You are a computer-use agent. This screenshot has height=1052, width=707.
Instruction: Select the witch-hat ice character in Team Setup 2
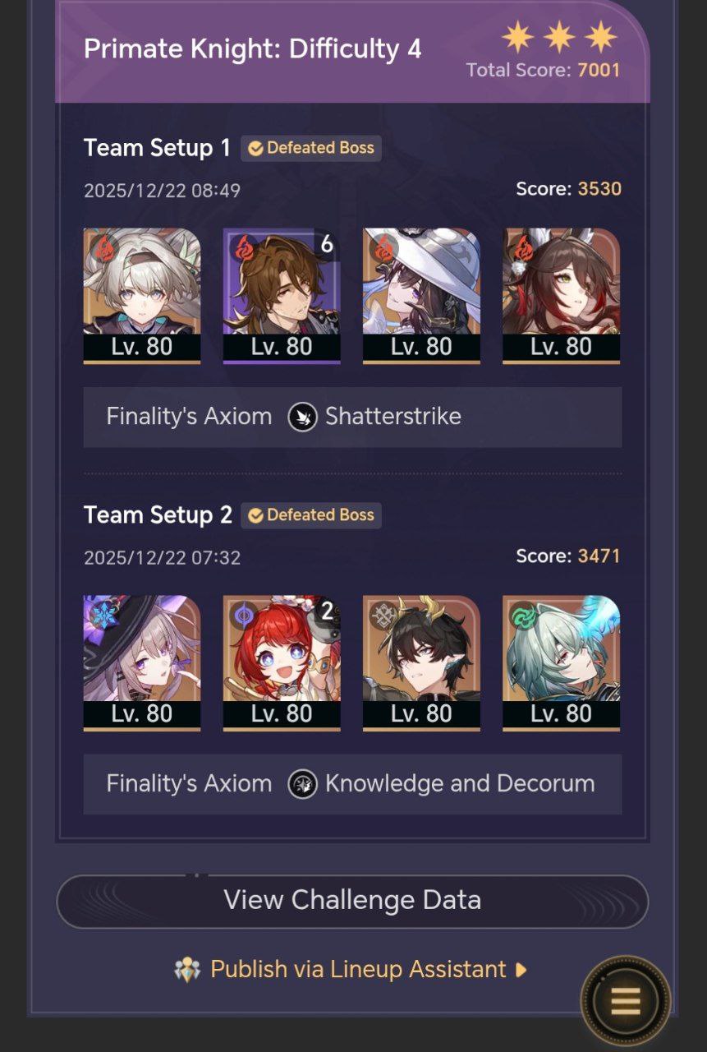point(142,663)
